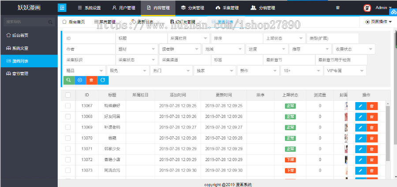Click the 作者 filter input field
Screen dimensions: 397x187
pyautogui.click(x=90, y=49)
